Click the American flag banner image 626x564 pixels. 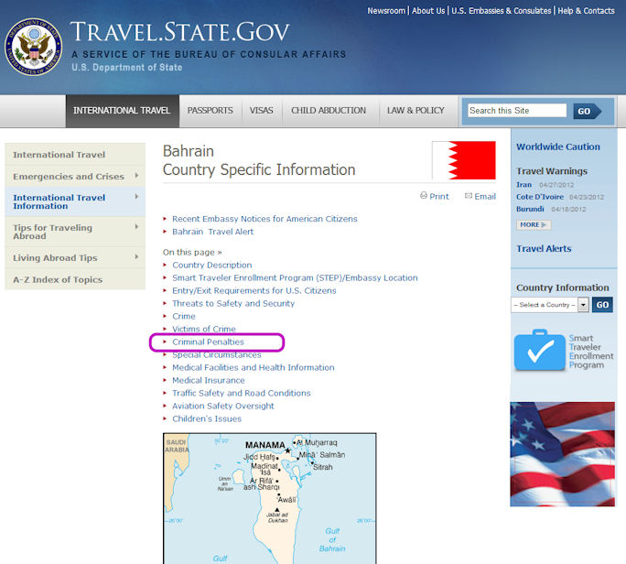563,454
